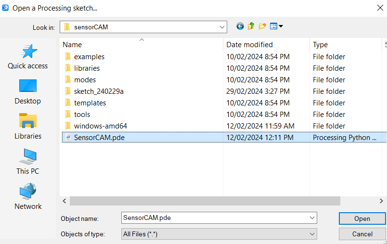
Task: Click date modified of the modes folder
Action: coord(258,80)
